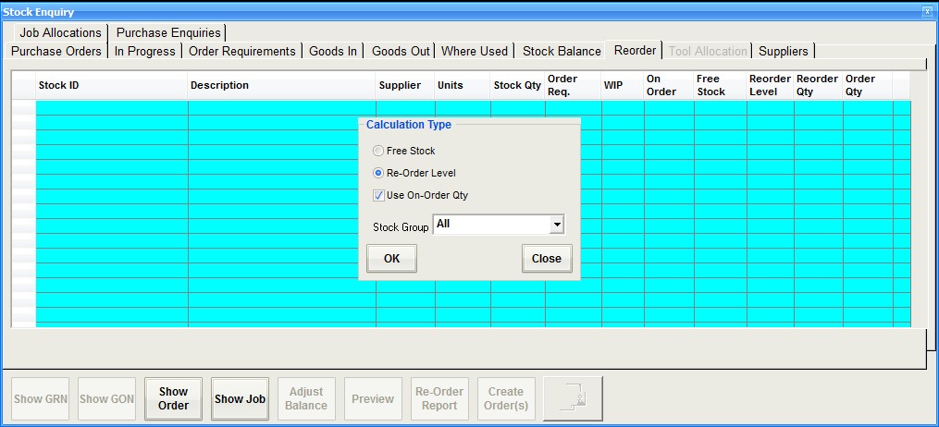Switch to the Purchase Orders tab
939x427 pixels.
click(x=56, y=51)
